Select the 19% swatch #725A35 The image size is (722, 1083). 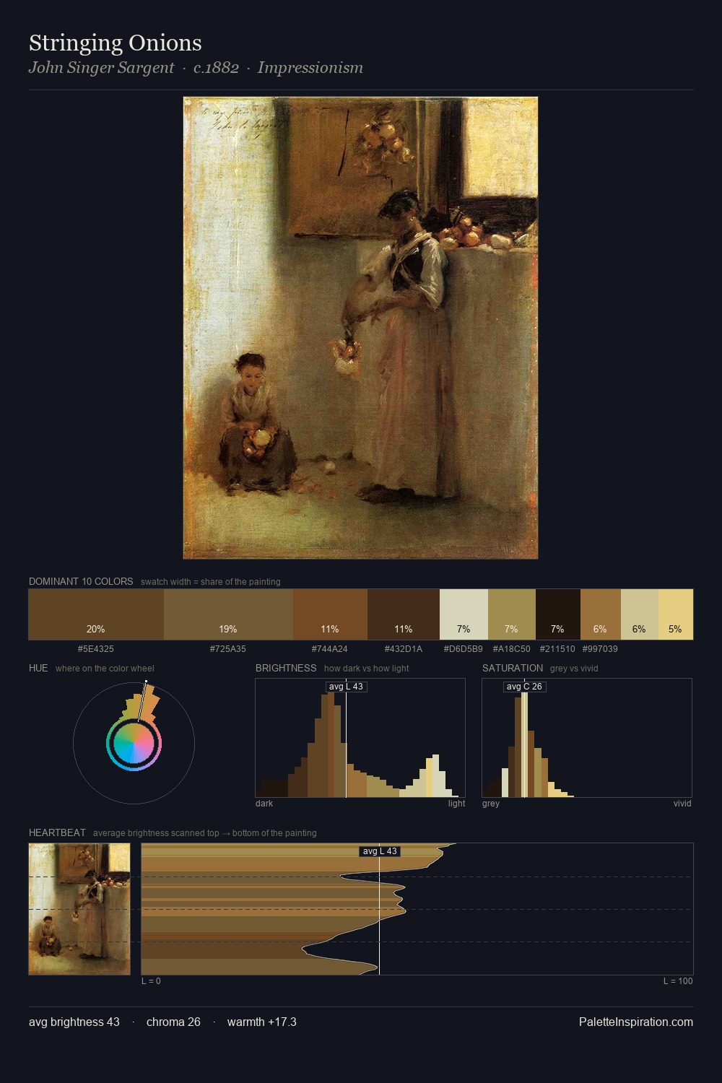(x=228, y=614)
